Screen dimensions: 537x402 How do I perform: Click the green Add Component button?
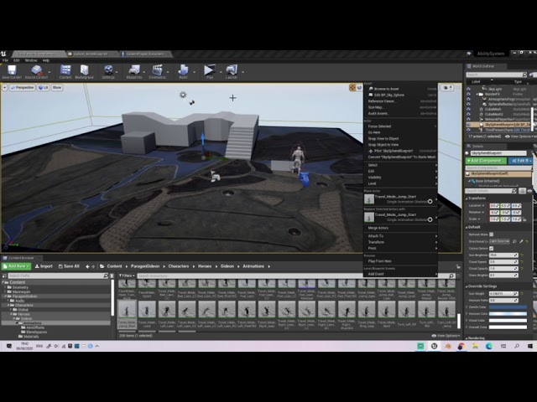pos(486,161)
